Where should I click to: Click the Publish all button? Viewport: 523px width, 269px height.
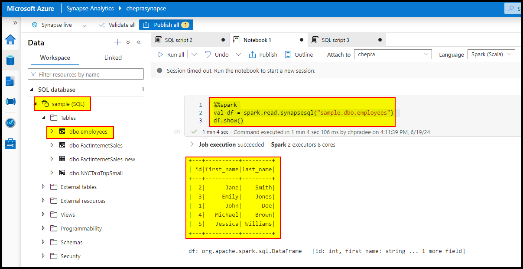(x=166, y=25)
